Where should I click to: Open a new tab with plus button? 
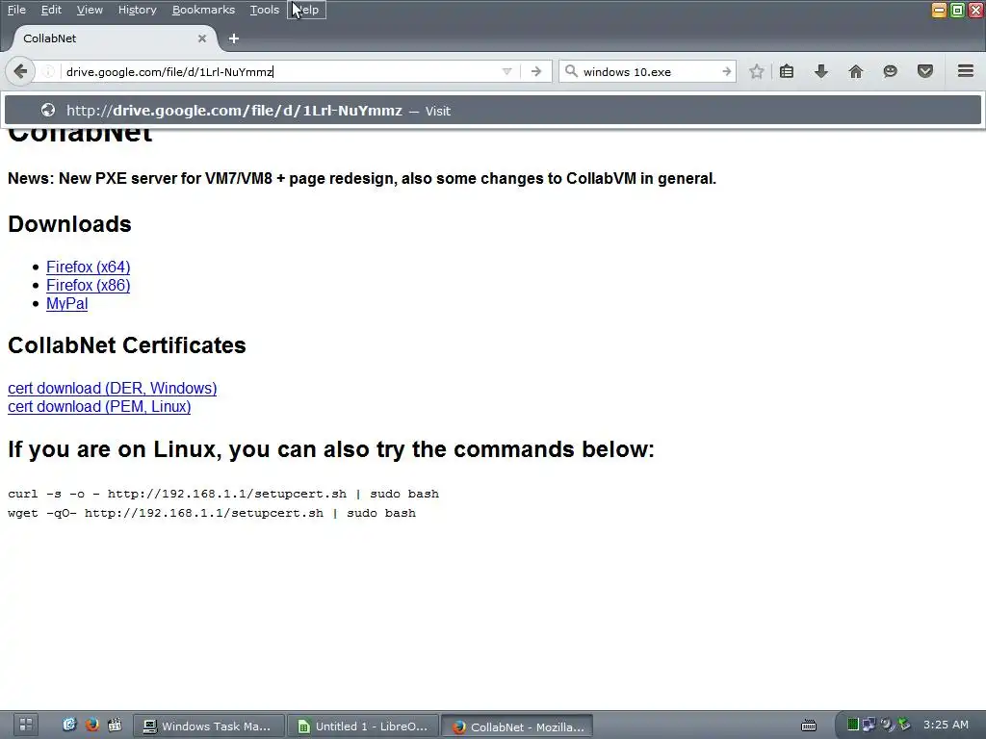234,38
